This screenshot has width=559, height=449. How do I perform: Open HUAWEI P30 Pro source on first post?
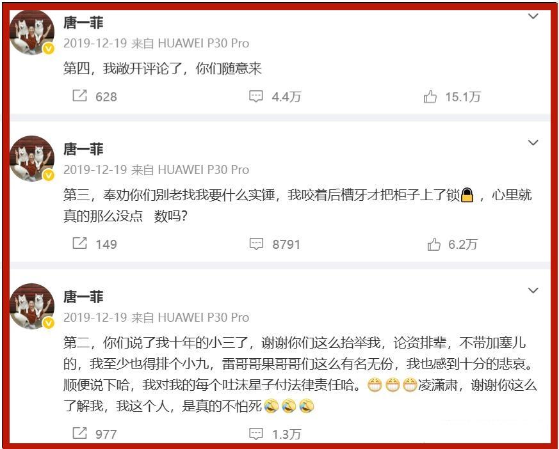pos(203,43)
